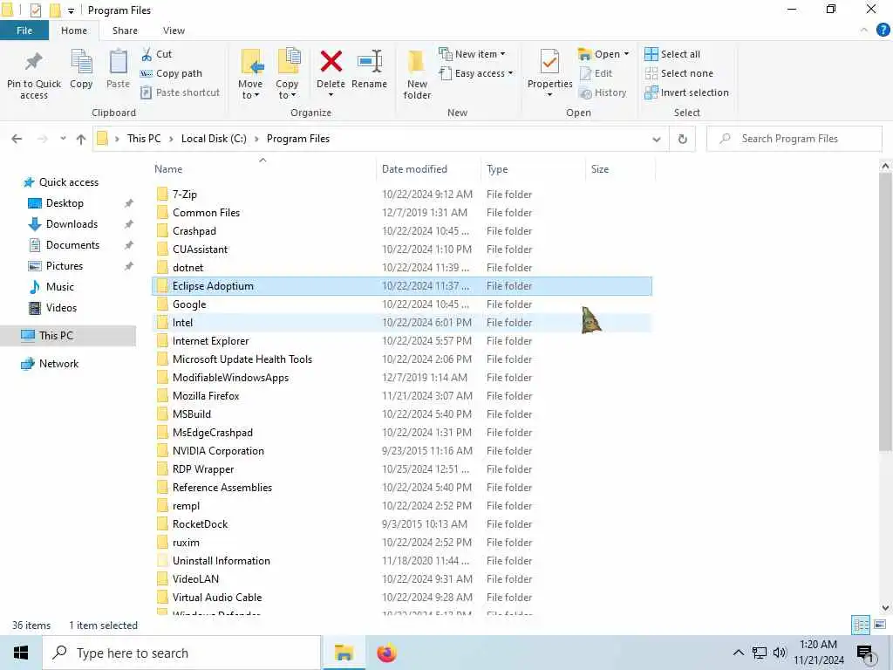Switch to the Share ribbon tab
Screen dimensions: 893x670
125,31
